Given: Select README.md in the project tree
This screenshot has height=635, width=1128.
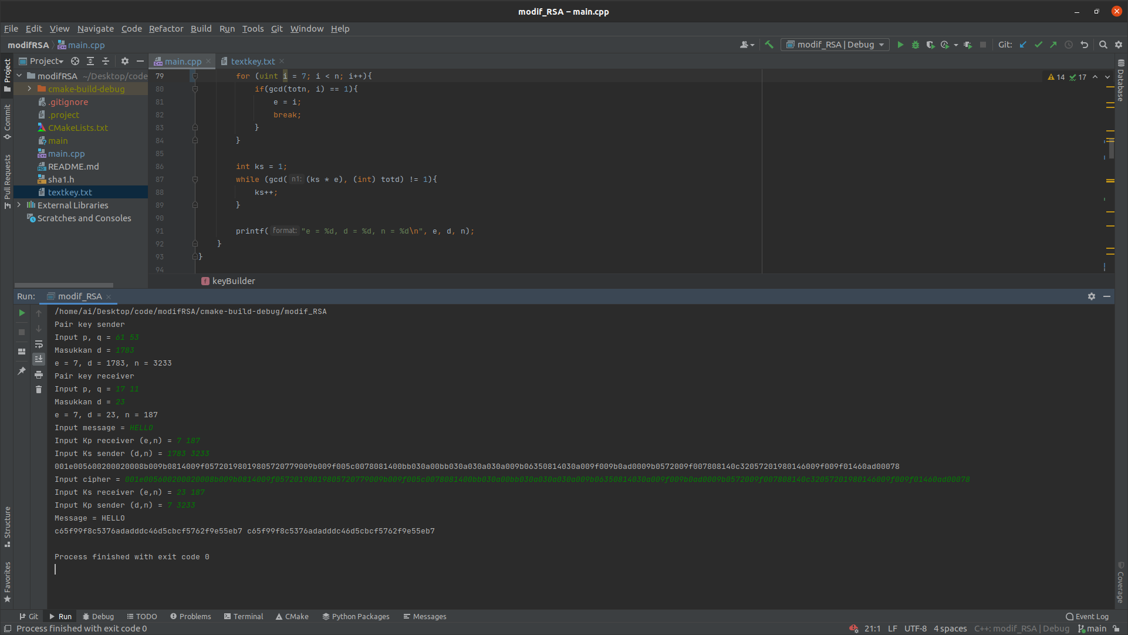Looking at the screenshot, I should tap(73, 167).
